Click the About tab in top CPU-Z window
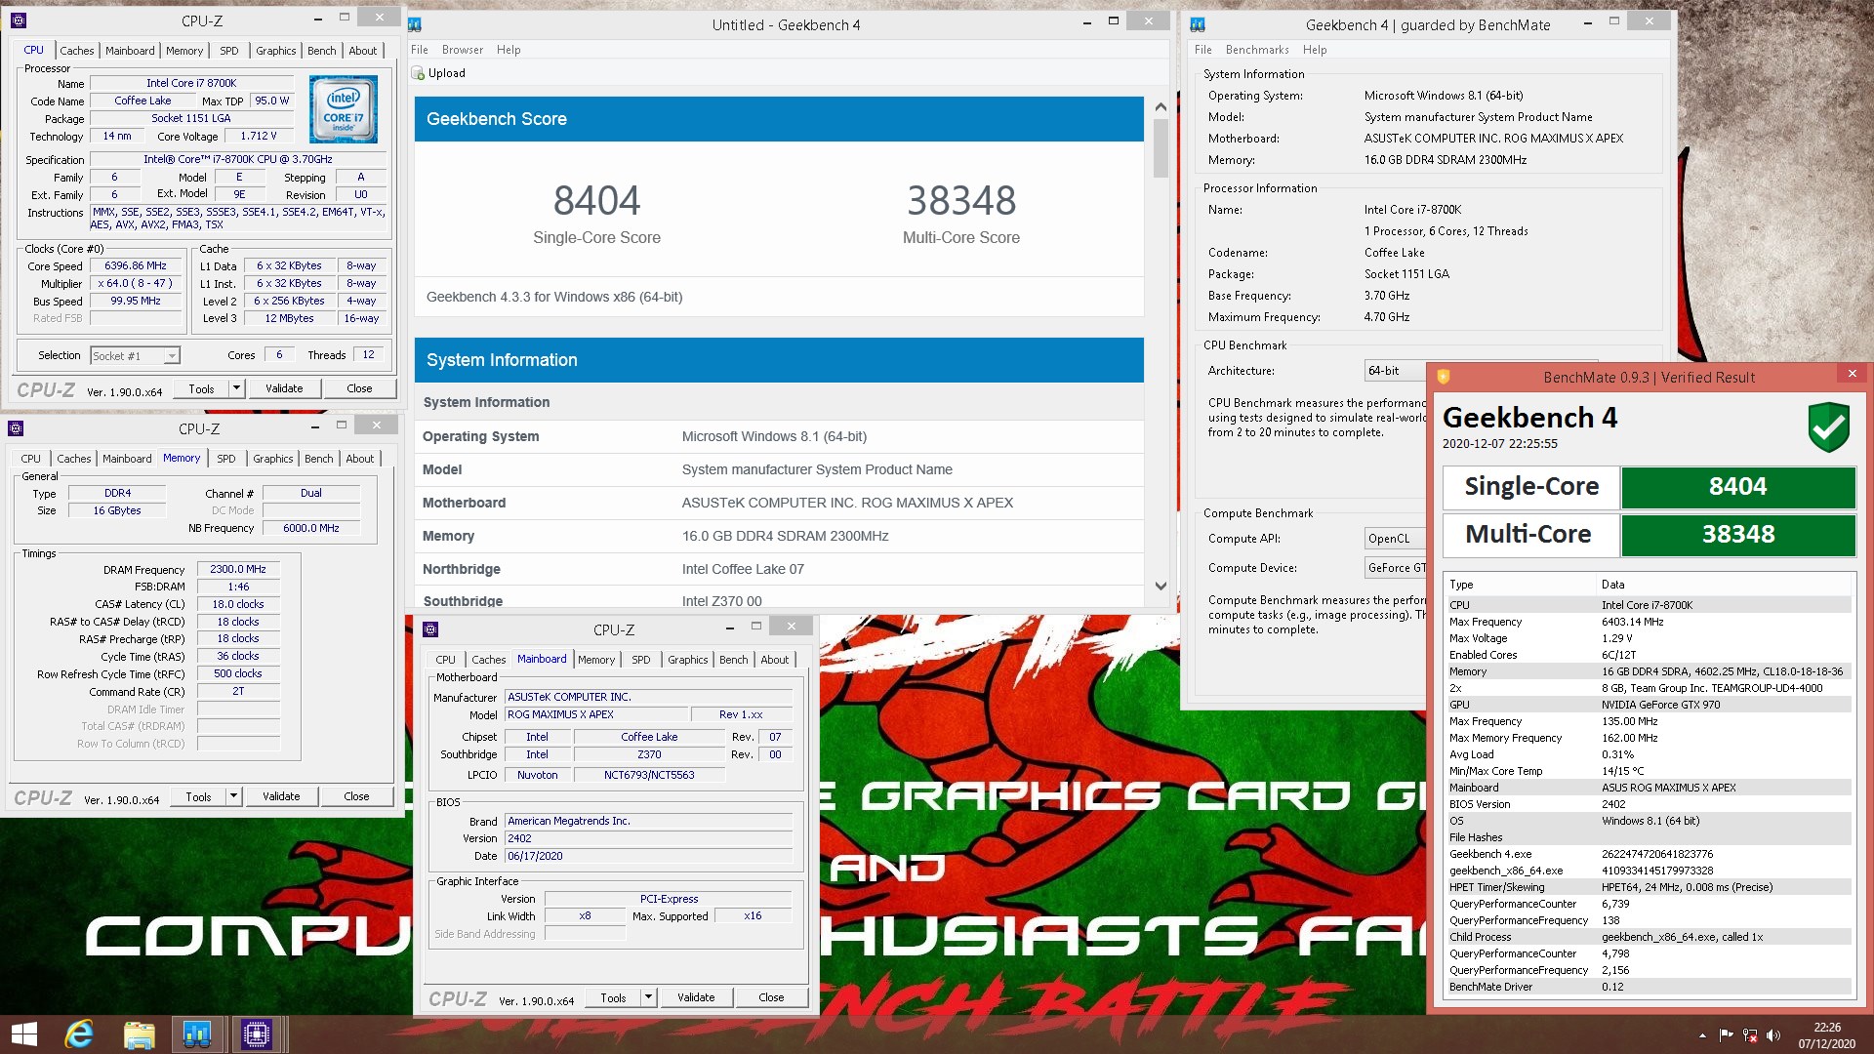Screen dimensions: 1874x1054 click(363, 51)
